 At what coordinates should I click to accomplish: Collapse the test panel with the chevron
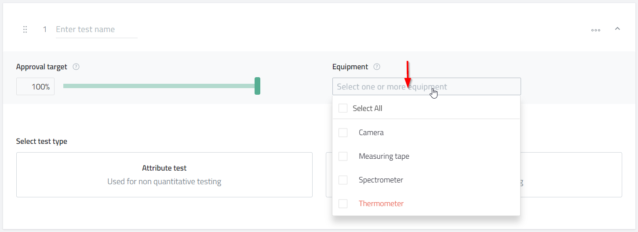[x=617, y=29]
